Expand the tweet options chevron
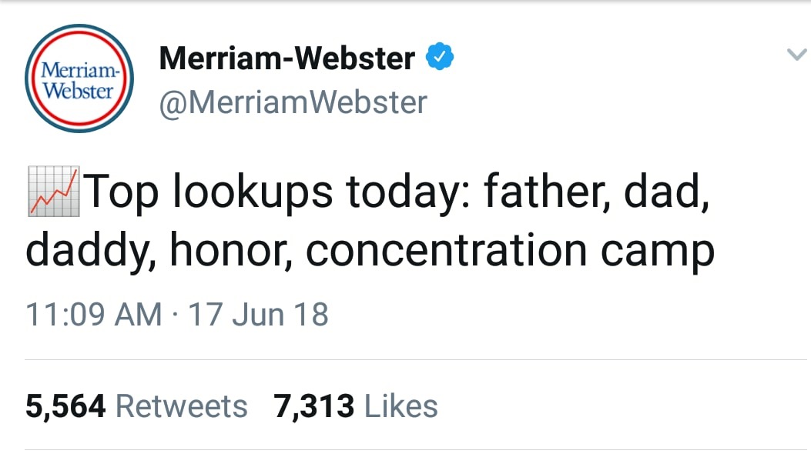 point(795,55)
